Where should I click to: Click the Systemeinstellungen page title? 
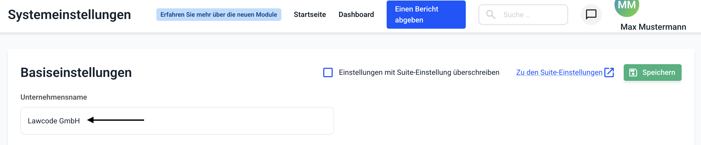click(69, 15)
